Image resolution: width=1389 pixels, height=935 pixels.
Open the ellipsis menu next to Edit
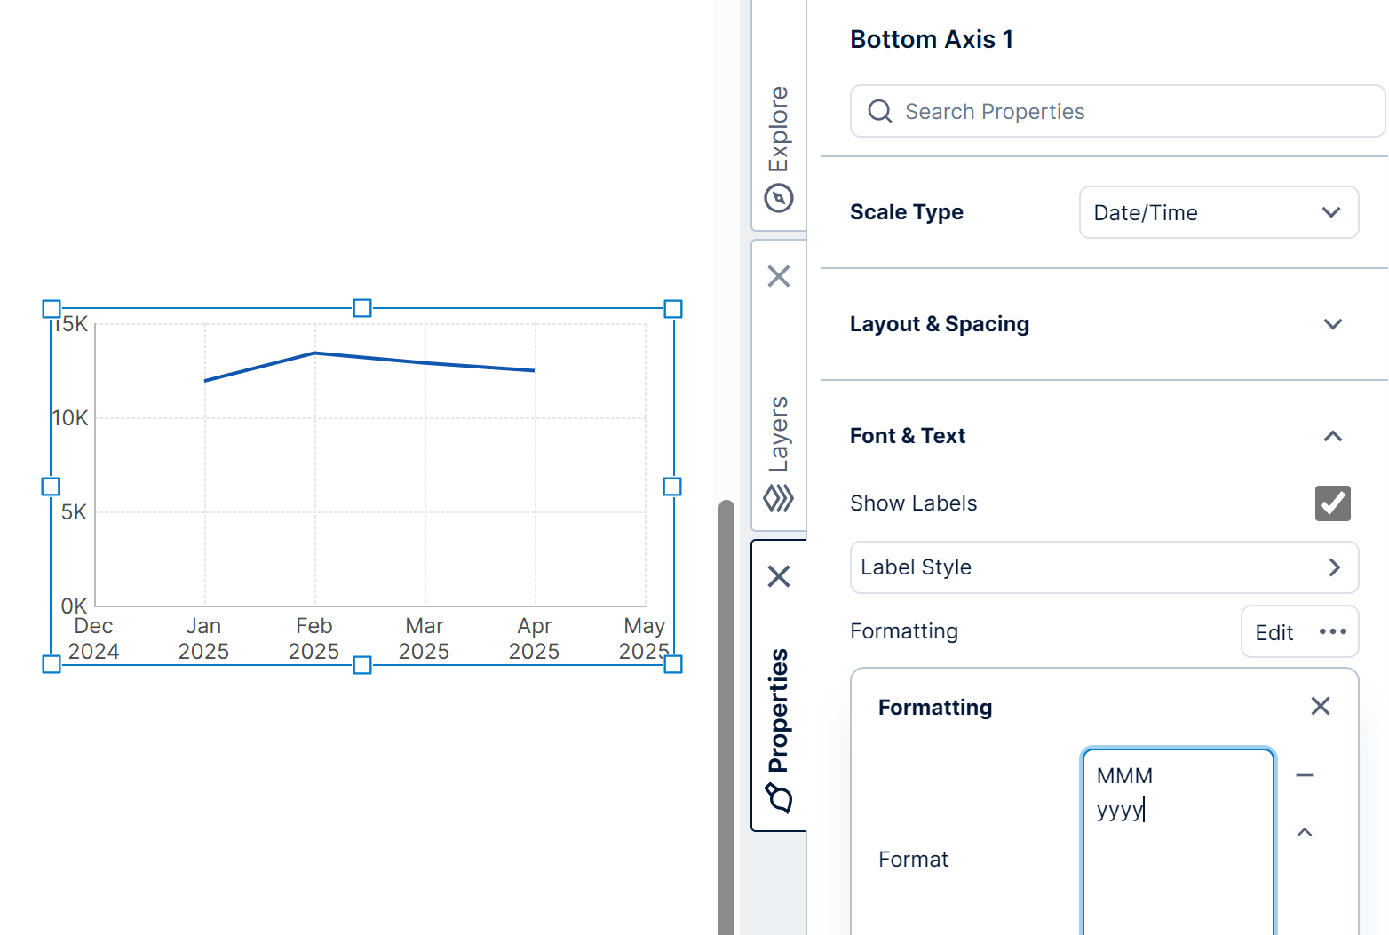point(1332,631)
